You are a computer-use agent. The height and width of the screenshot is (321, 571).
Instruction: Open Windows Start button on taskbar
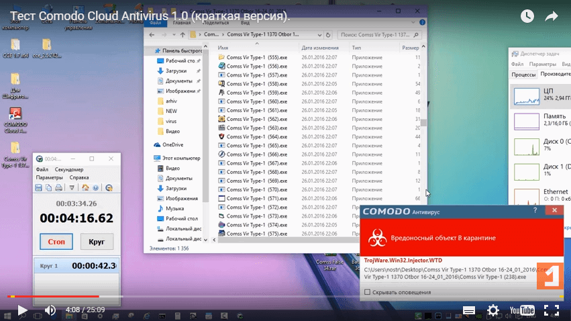(7, 316)
